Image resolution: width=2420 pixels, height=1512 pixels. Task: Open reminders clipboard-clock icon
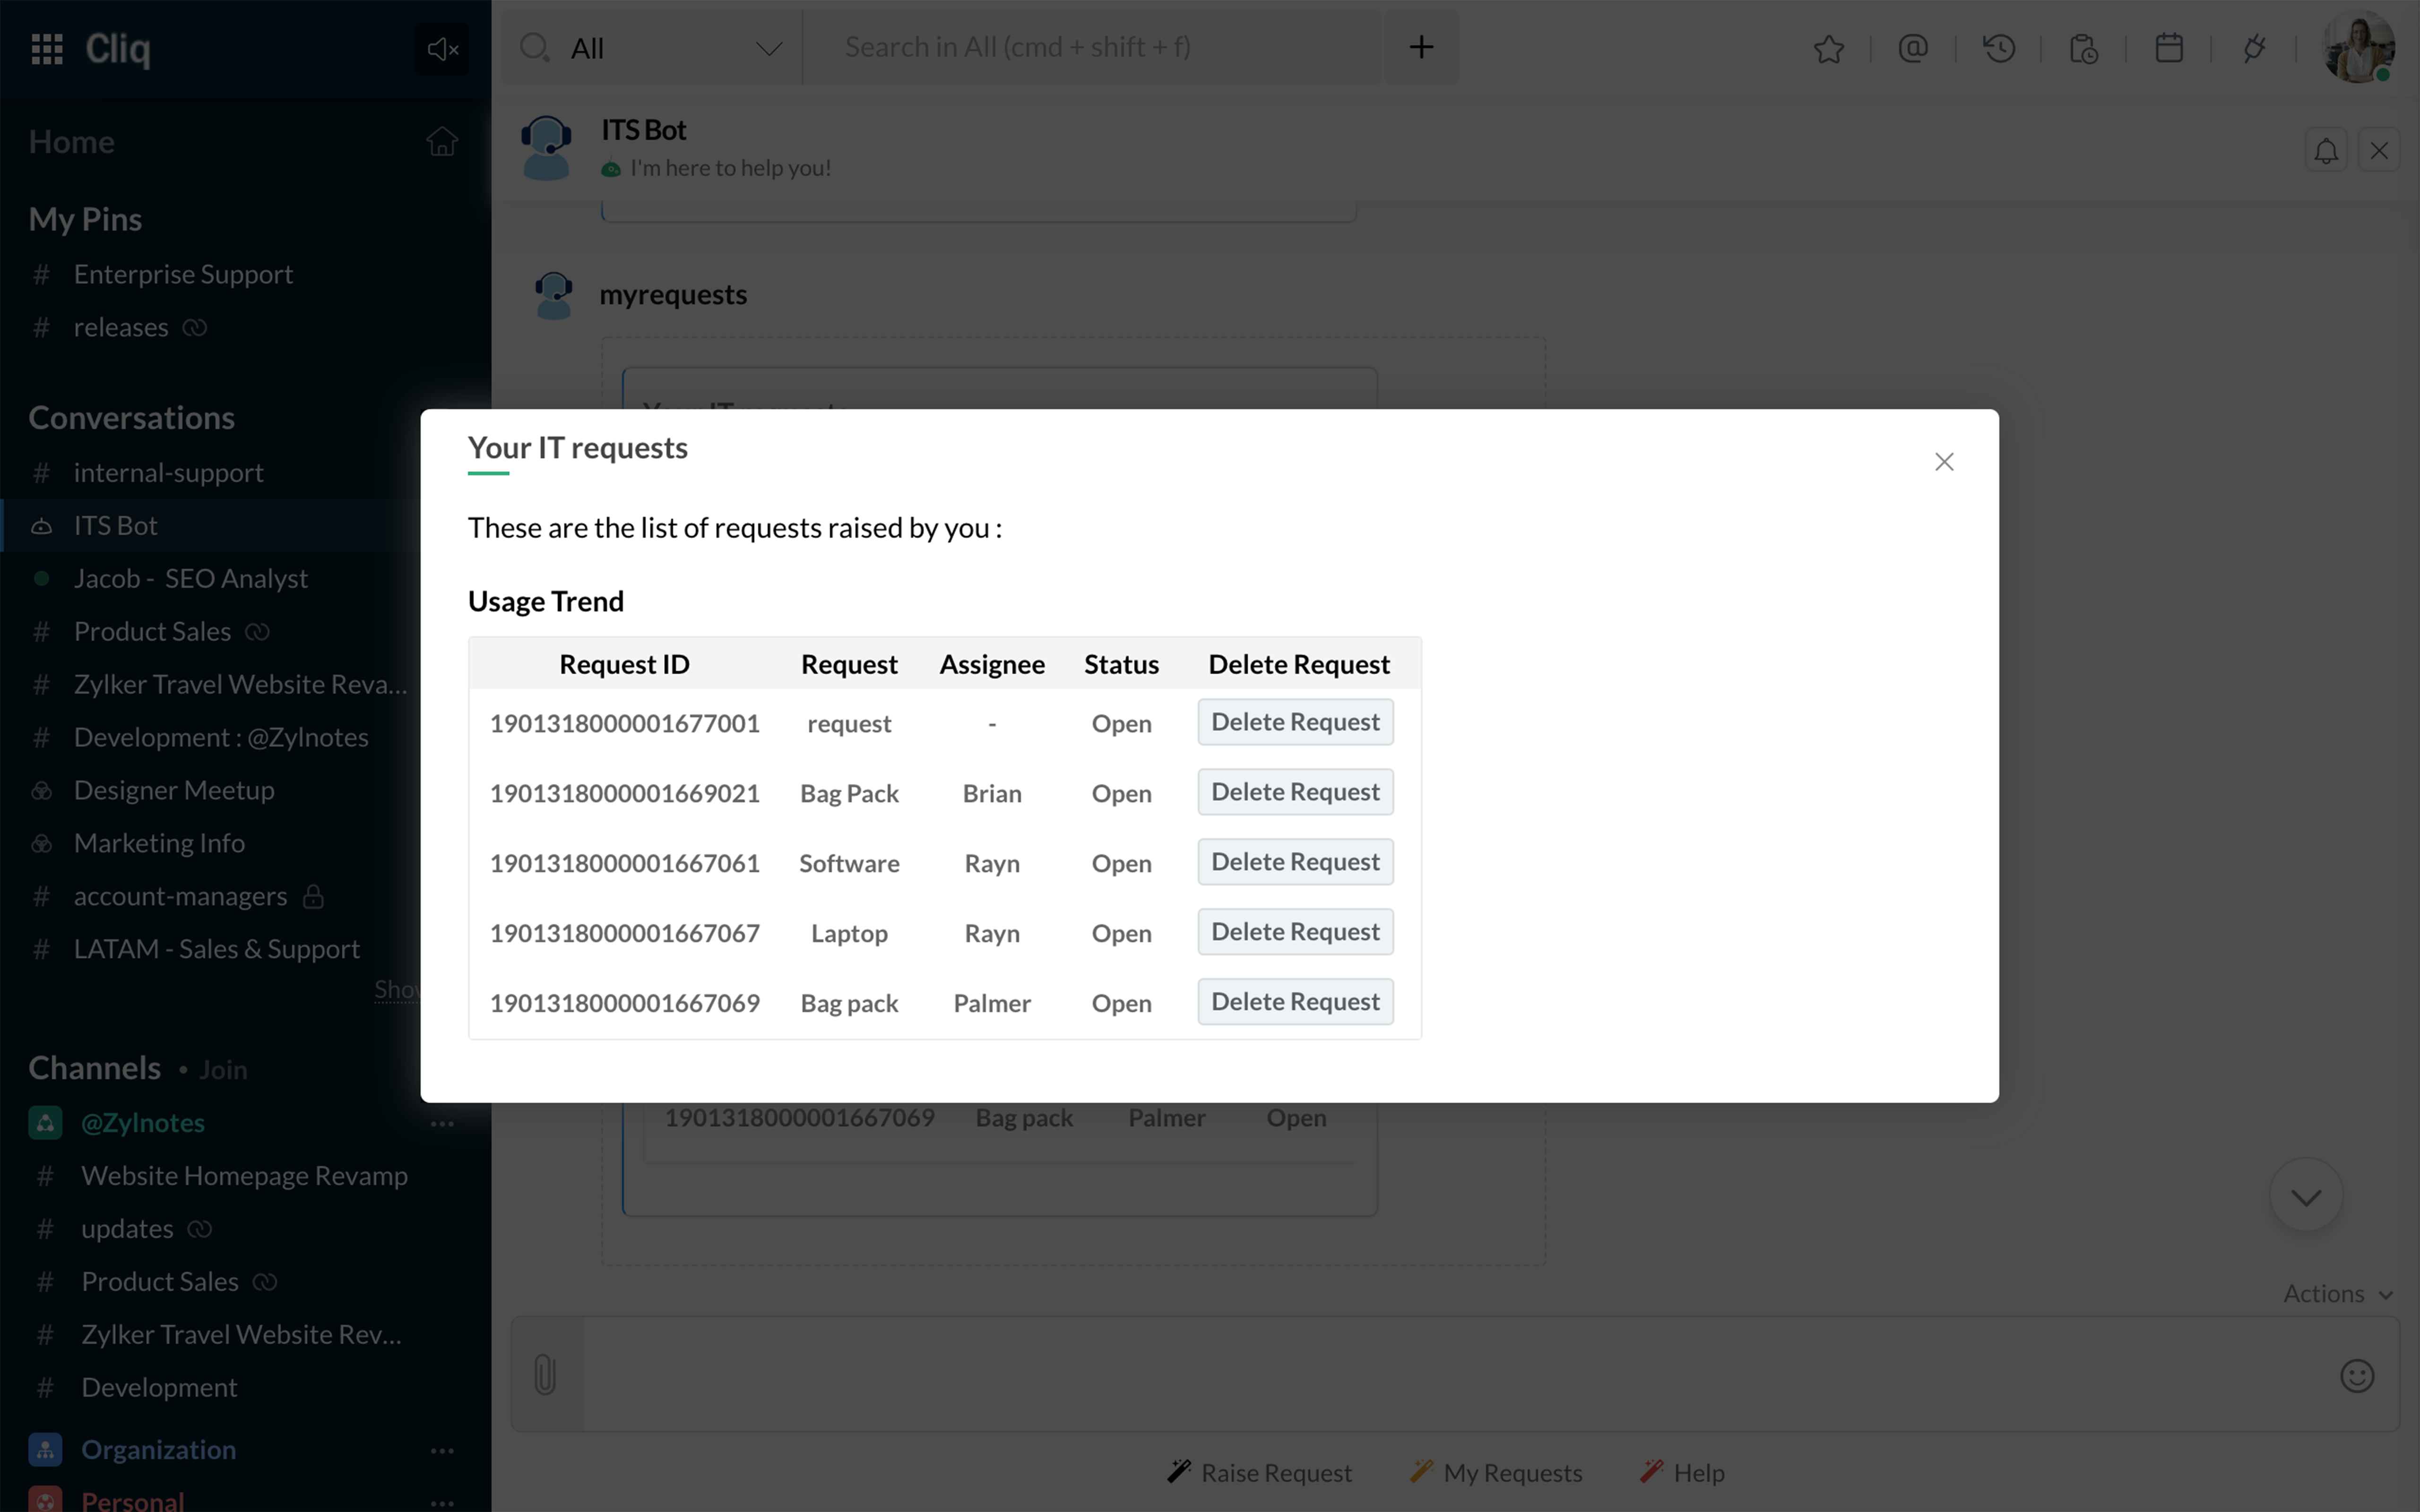click(x=2083, y=48)
